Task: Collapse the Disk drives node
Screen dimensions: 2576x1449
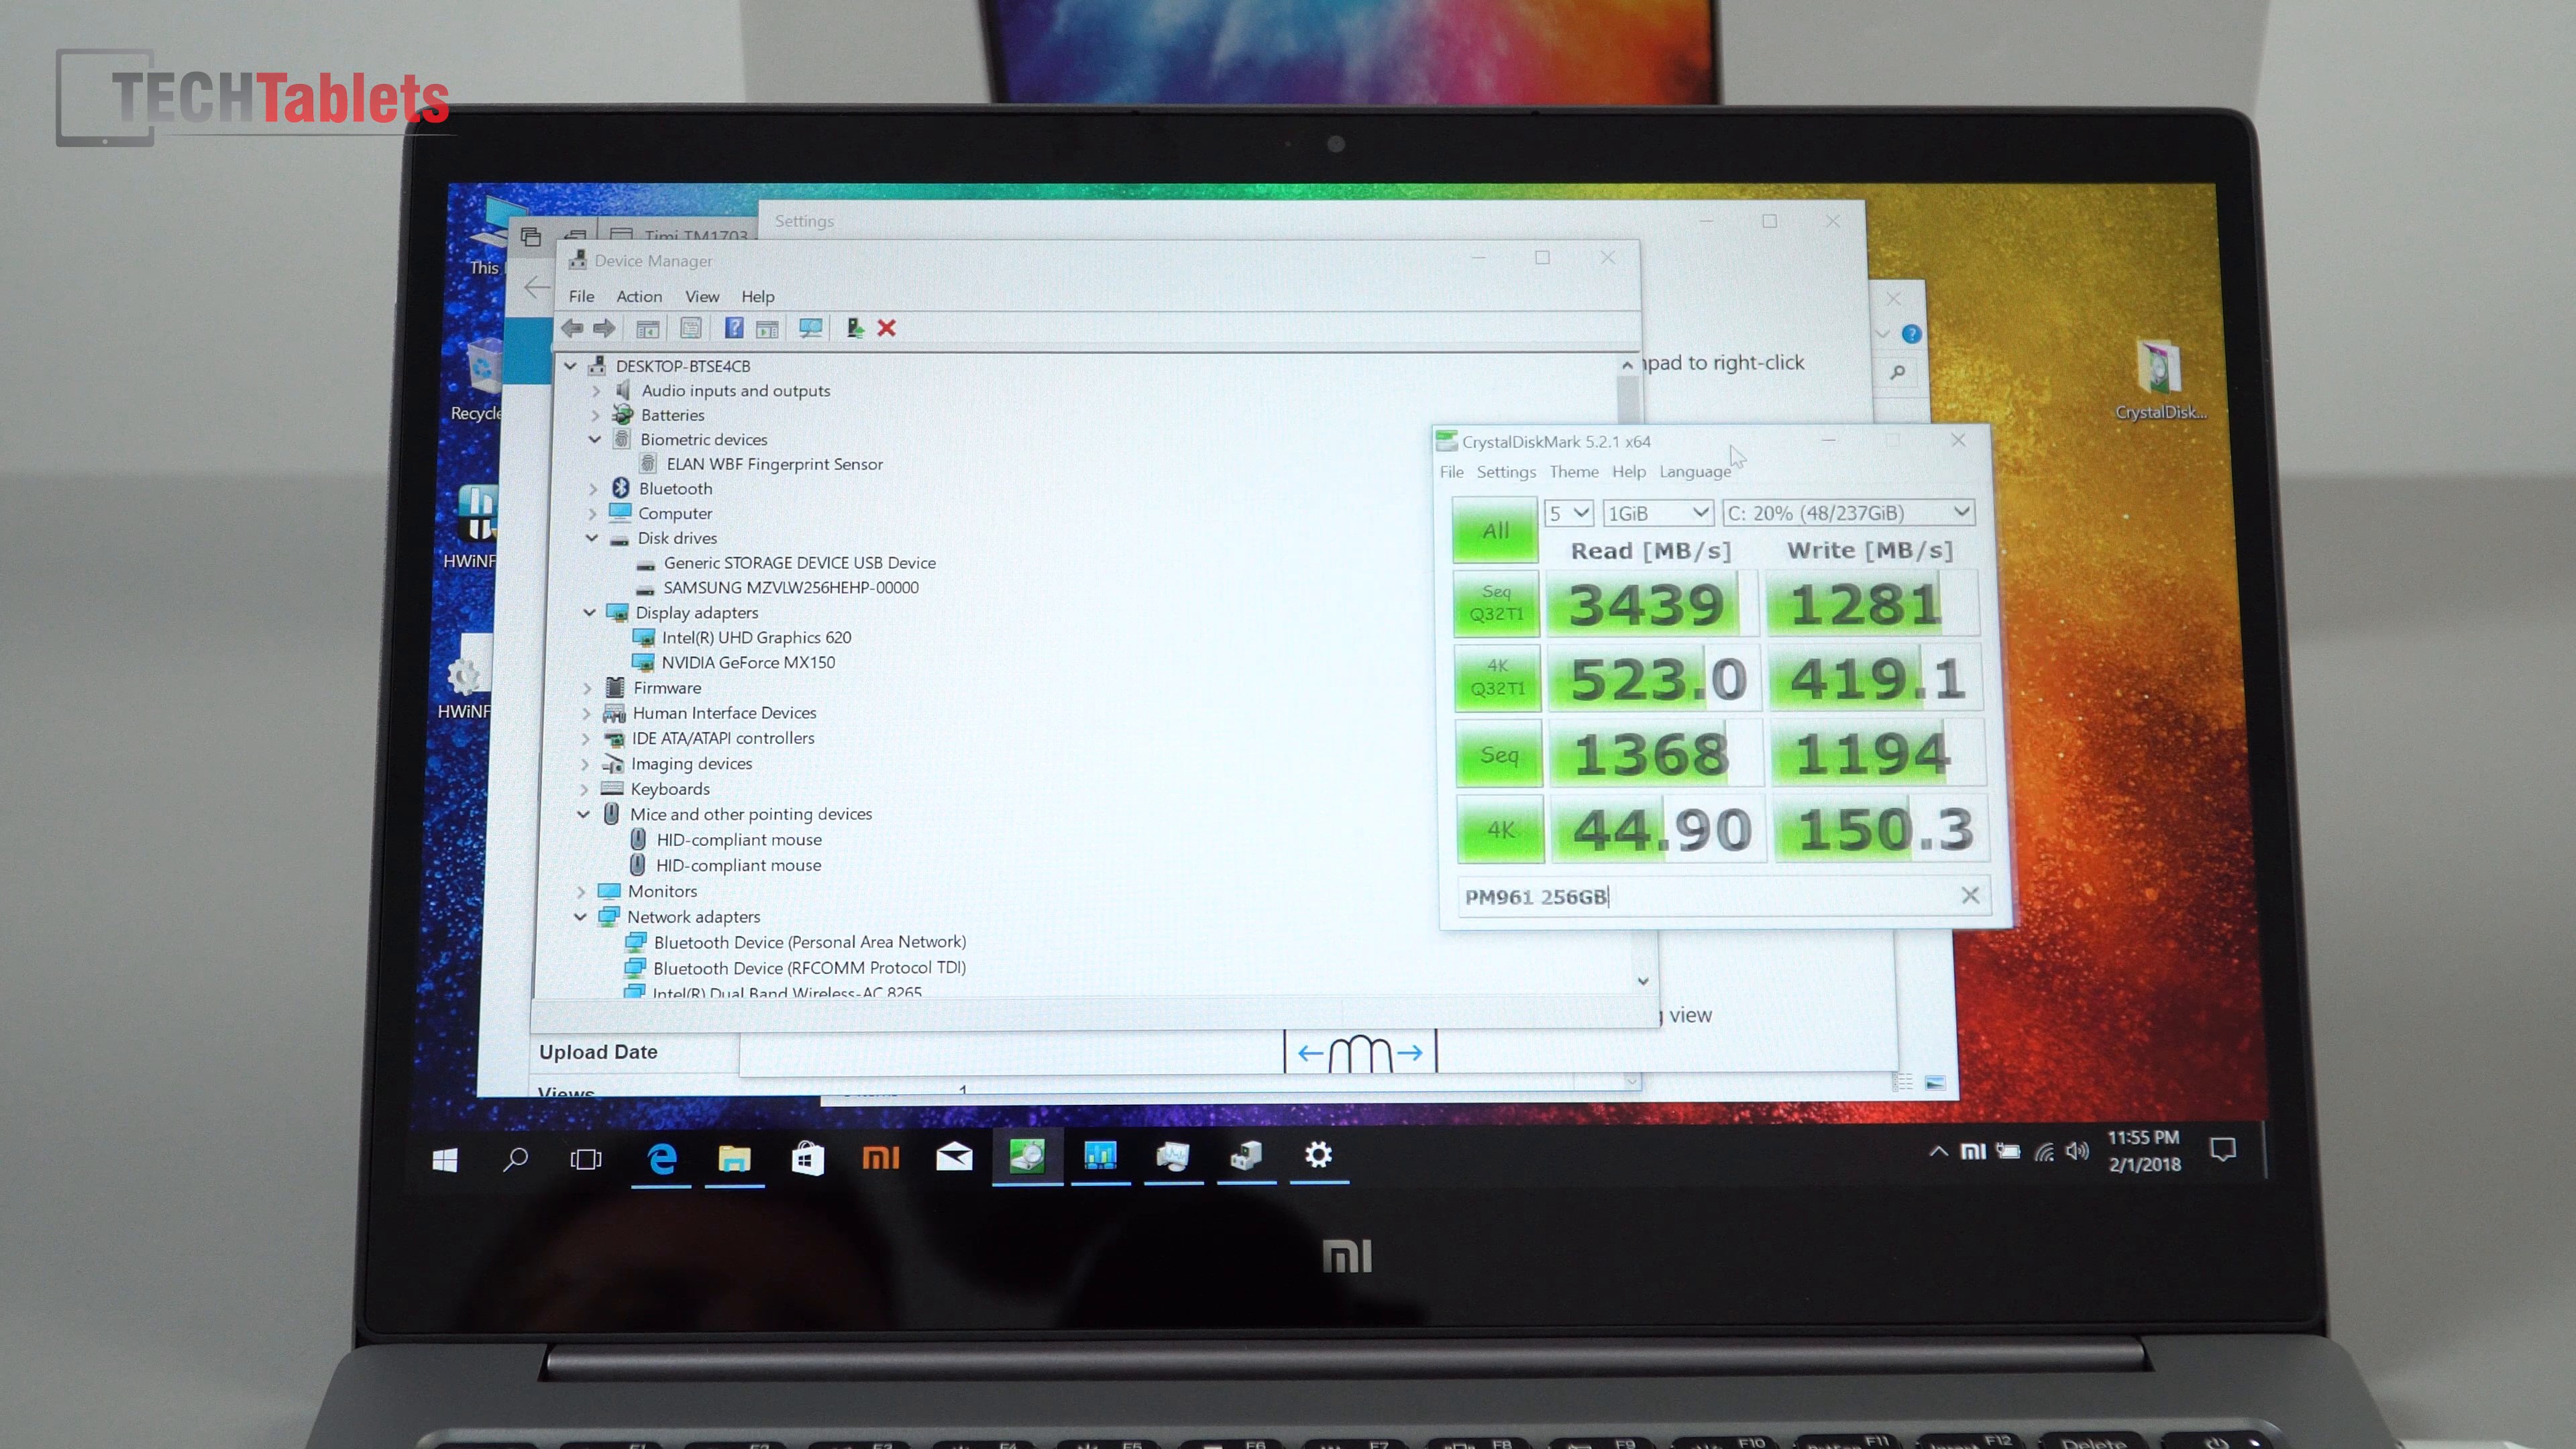Action: pos(592,537)
